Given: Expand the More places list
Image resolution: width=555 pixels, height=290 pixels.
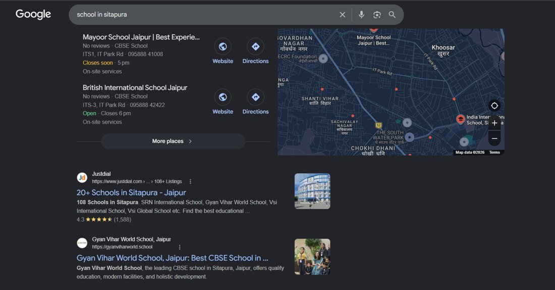Looking at the screenshot, I should click(x=173, y=141).
